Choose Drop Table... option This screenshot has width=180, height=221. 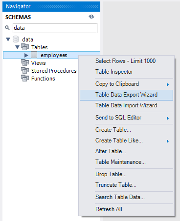click(x=126, y=174)
